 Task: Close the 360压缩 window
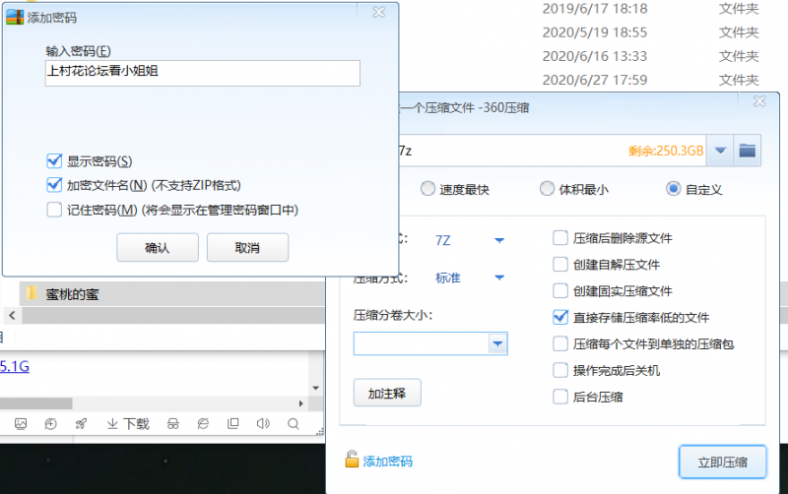[x=759, y=101]
